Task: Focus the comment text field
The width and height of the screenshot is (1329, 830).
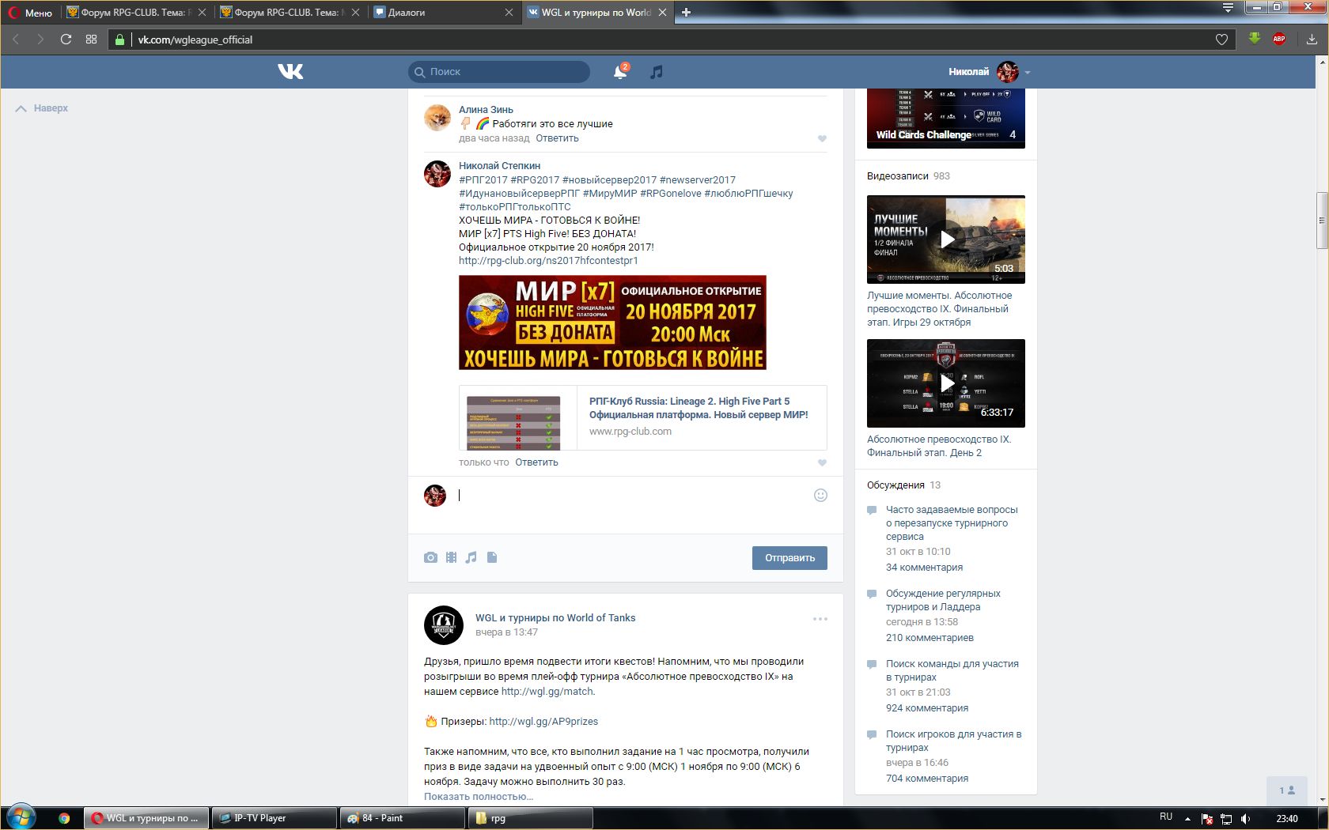Action: pyautogui.click(x=631, y=496)
